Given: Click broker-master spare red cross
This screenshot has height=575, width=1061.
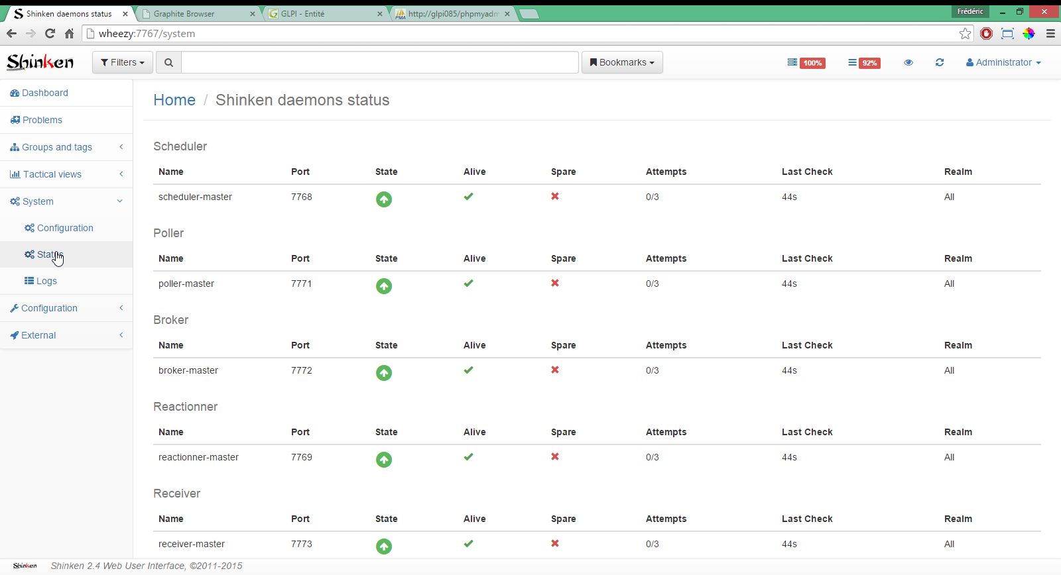Looking at the screenshot, I should tap(555, 370).
